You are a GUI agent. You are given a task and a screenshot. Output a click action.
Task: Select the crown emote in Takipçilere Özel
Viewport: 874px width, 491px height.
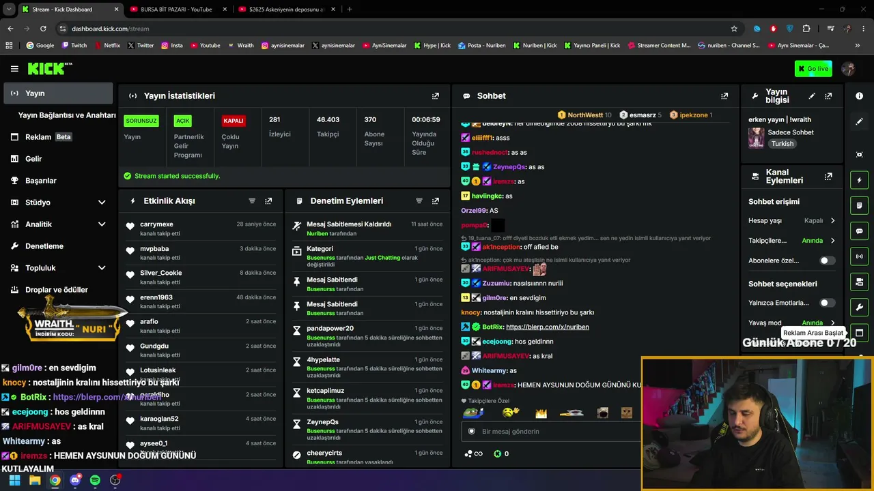tap(541, 413)
